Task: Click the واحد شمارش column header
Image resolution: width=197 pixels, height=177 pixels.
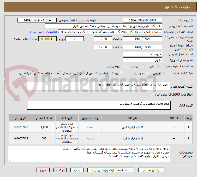Action: [x=90, y=118]
